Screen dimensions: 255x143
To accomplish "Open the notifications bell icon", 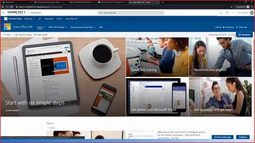I will coord(221,13).
